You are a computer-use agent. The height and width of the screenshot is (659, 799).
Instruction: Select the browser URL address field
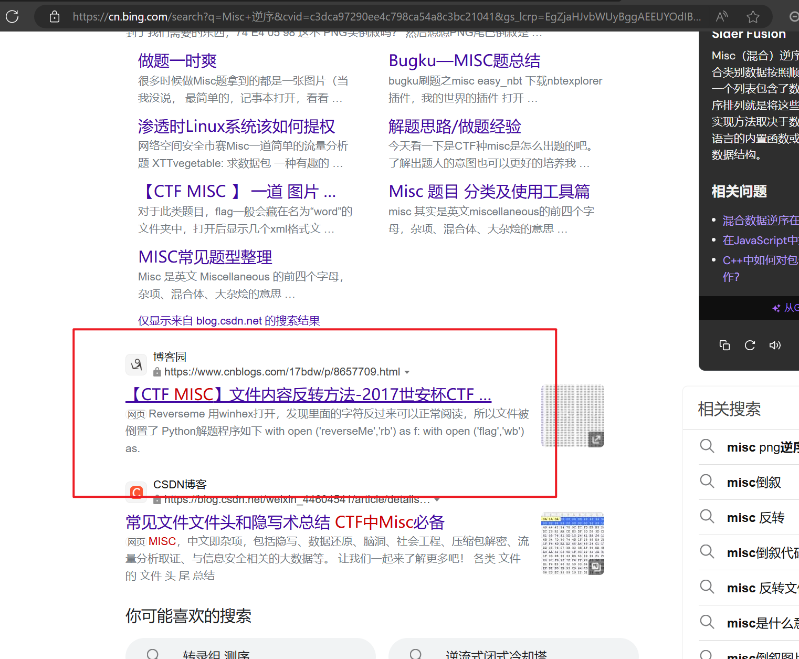coord(387,17)
